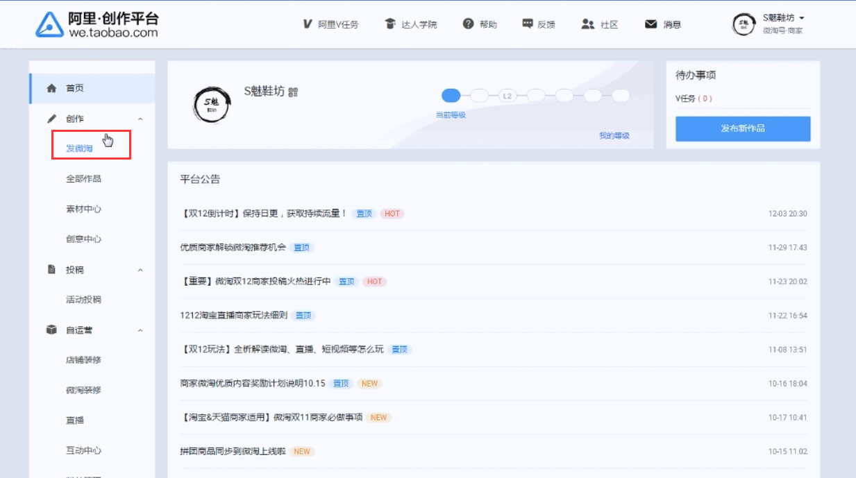Click the date 12-03 20:30

788,214
